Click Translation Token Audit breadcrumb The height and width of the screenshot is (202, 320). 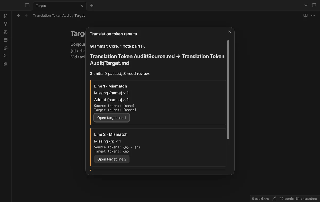(x=52, y=16)
